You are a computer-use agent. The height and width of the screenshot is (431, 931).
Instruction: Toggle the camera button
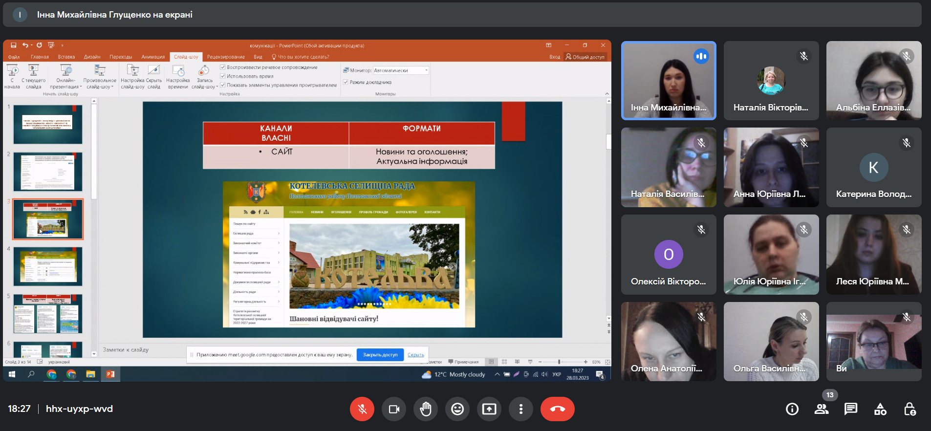click(394, 409)
